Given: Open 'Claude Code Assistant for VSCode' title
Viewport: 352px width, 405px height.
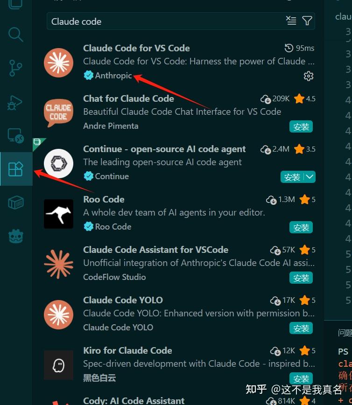Looking at the screenshot, I should (156, 250).
